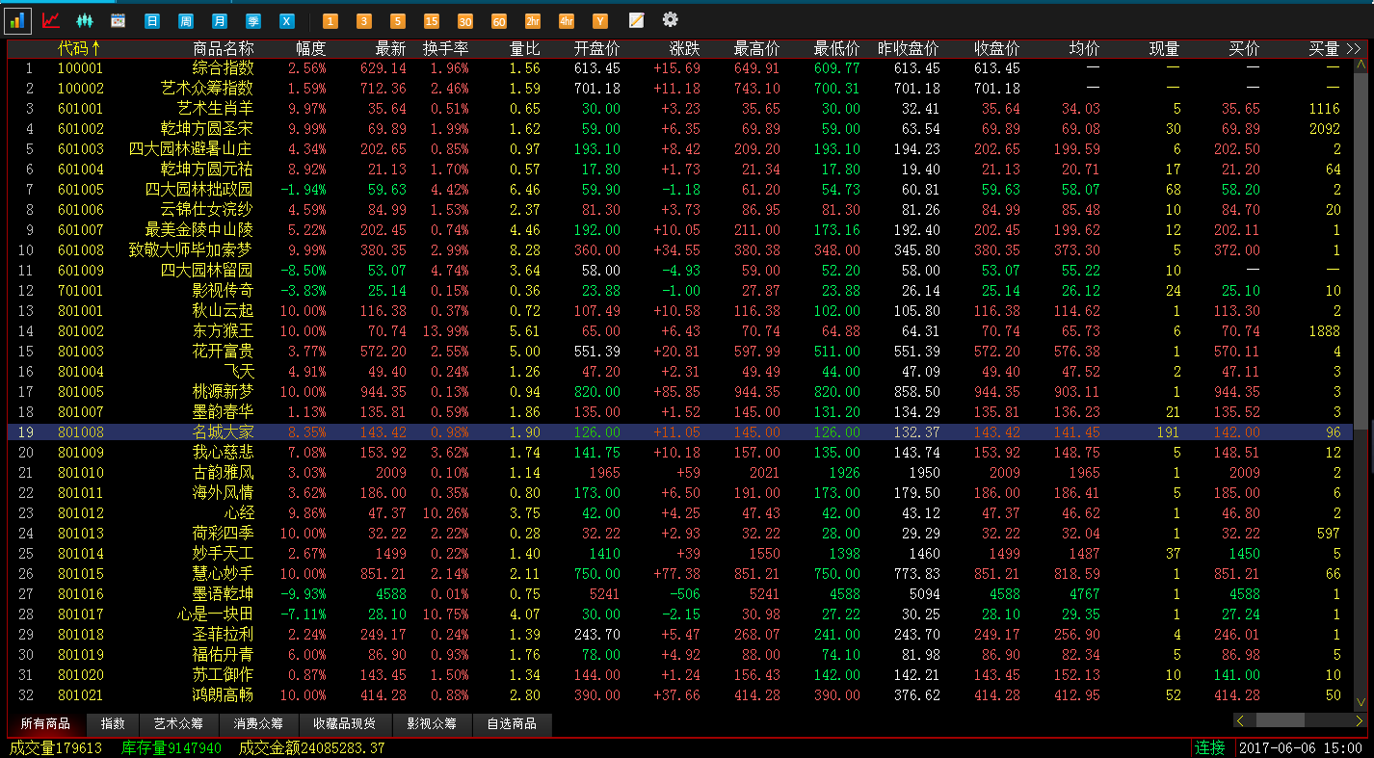The height and width of the screenshot is (758, 1374).
Task: Switch to the red line chart view
Action: pyautogui.click(x=51, y=20)
